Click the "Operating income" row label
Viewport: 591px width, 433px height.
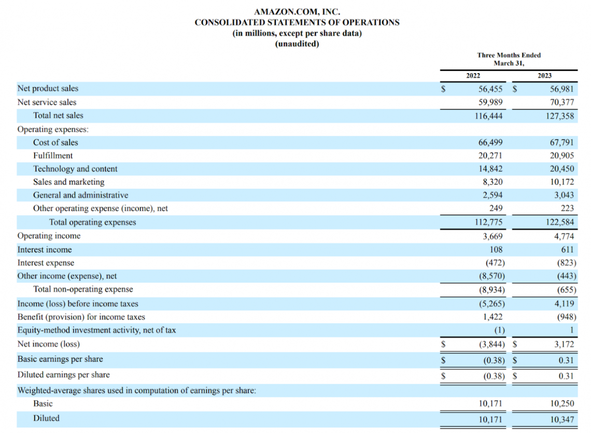click(49, 236)
